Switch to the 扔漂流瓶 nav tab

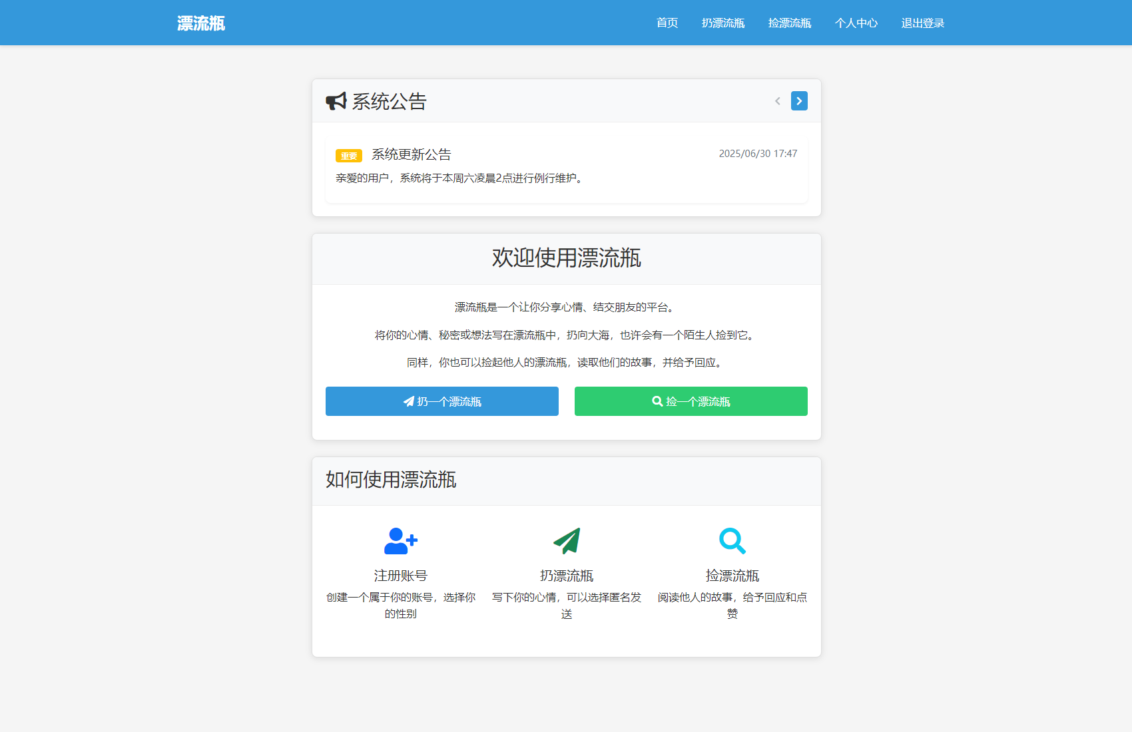click(x=723, y=23)
